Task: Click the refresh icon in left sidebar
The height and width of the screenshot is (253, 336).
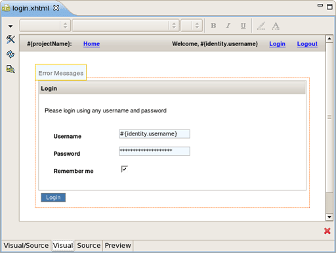Action: (x=10, y=54)
